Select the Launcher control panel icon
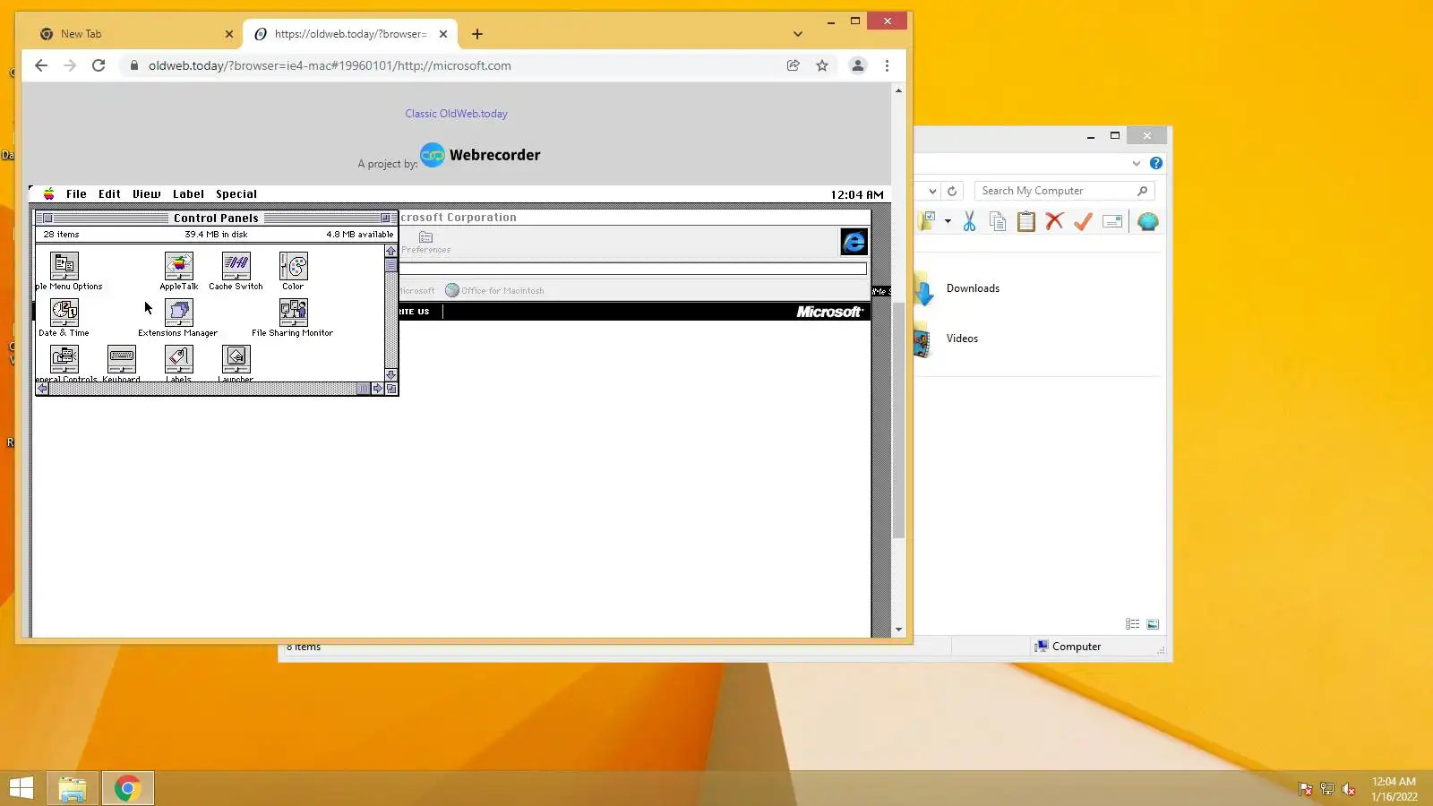Image resolution: width=1433 pixels, height=806 pixels. 236,359
